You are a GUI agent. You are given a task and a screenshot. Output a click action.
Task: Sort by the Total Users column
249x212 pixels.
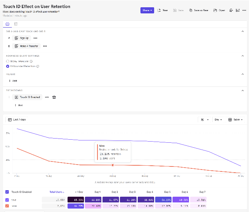point(57,192)
